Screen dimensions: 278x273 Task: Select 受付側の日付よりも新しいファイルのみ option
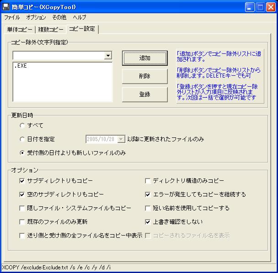coord(22,153)
